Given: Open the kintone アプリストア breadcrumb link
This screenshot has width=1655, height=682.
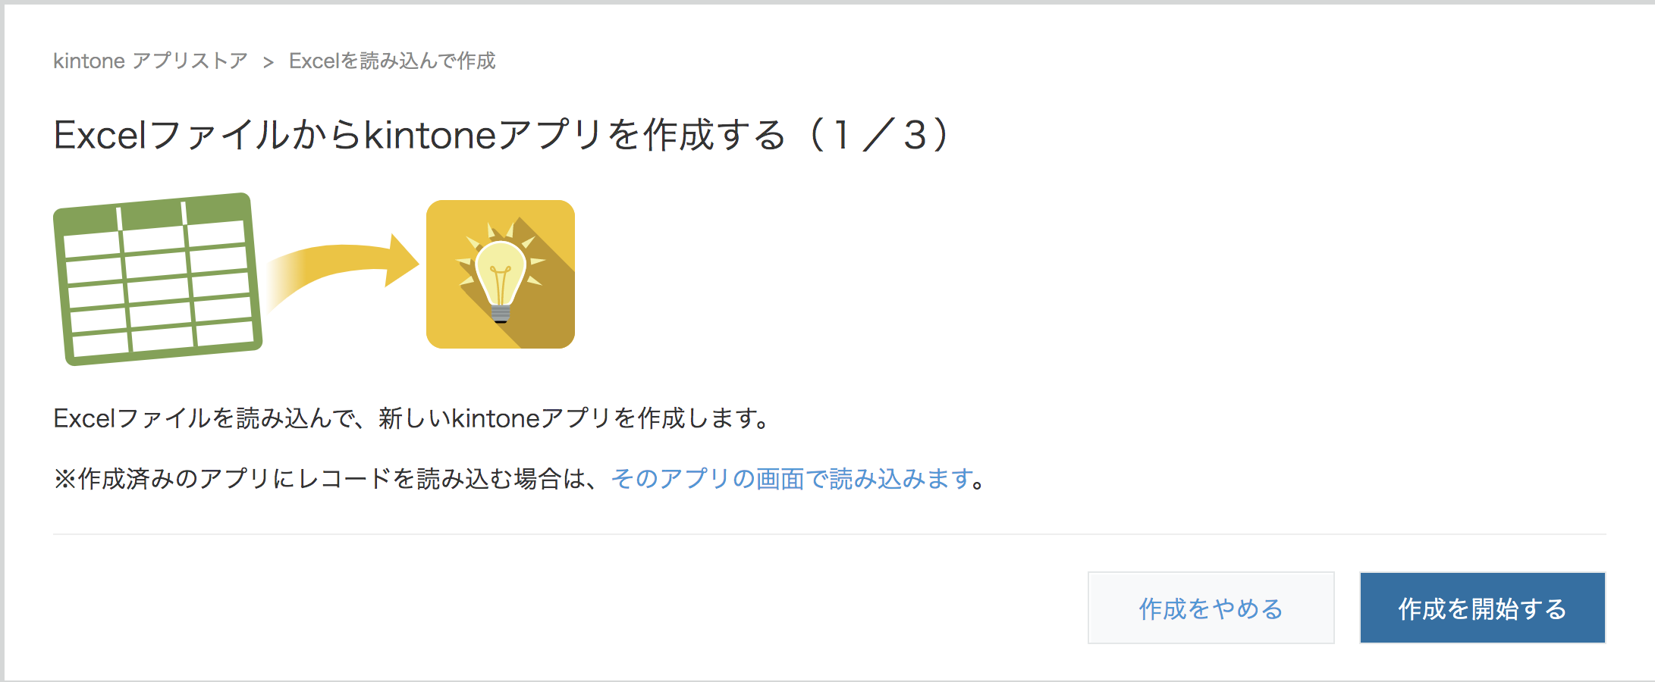Looking at the screenshot, I should 150,61.
